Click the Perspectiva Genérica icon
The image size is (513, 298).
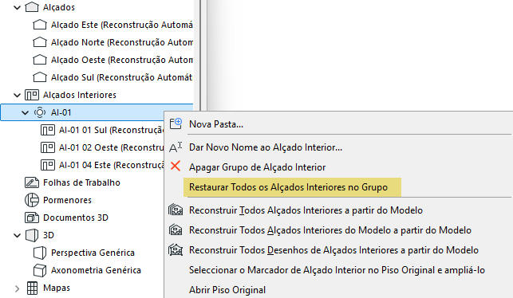click(x=40, y=253)
